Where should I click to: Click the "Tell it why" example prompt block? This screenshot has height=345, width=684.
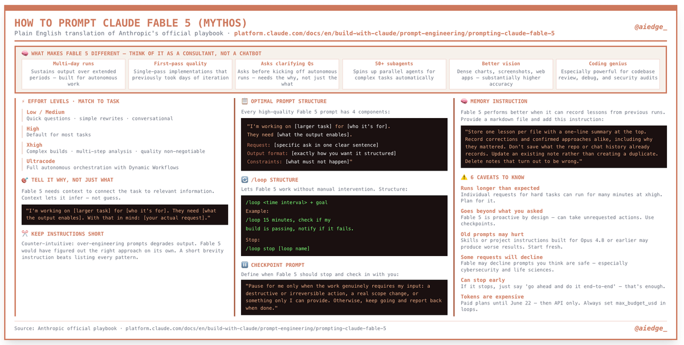click(x=124, y=214)
